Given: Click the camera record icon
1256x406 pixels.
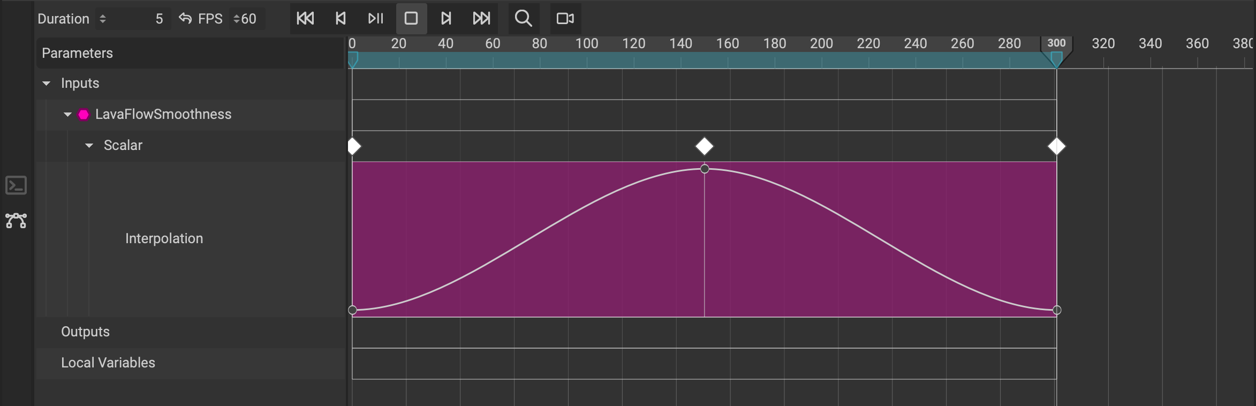Looking at the screenshot, I should click(565, 19).
